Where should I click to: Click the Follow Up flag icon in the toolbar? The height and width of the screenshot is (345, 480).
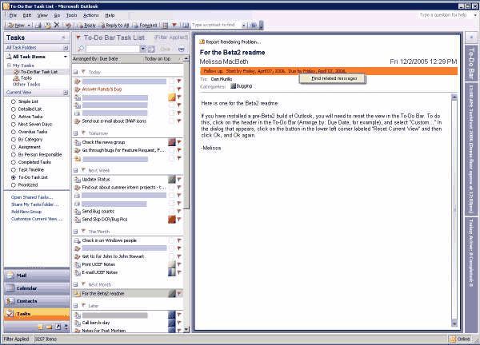click(x=174, y=25)
